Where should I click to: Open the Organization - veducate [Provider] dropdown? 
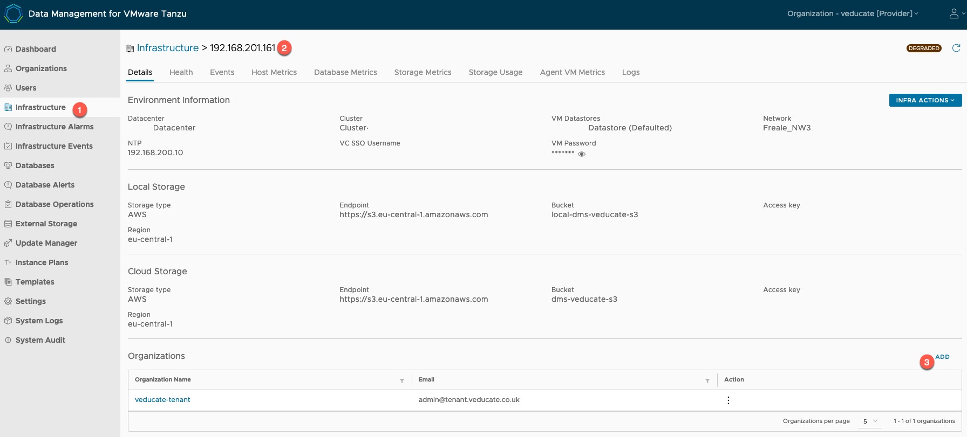(x=853, y=13)
